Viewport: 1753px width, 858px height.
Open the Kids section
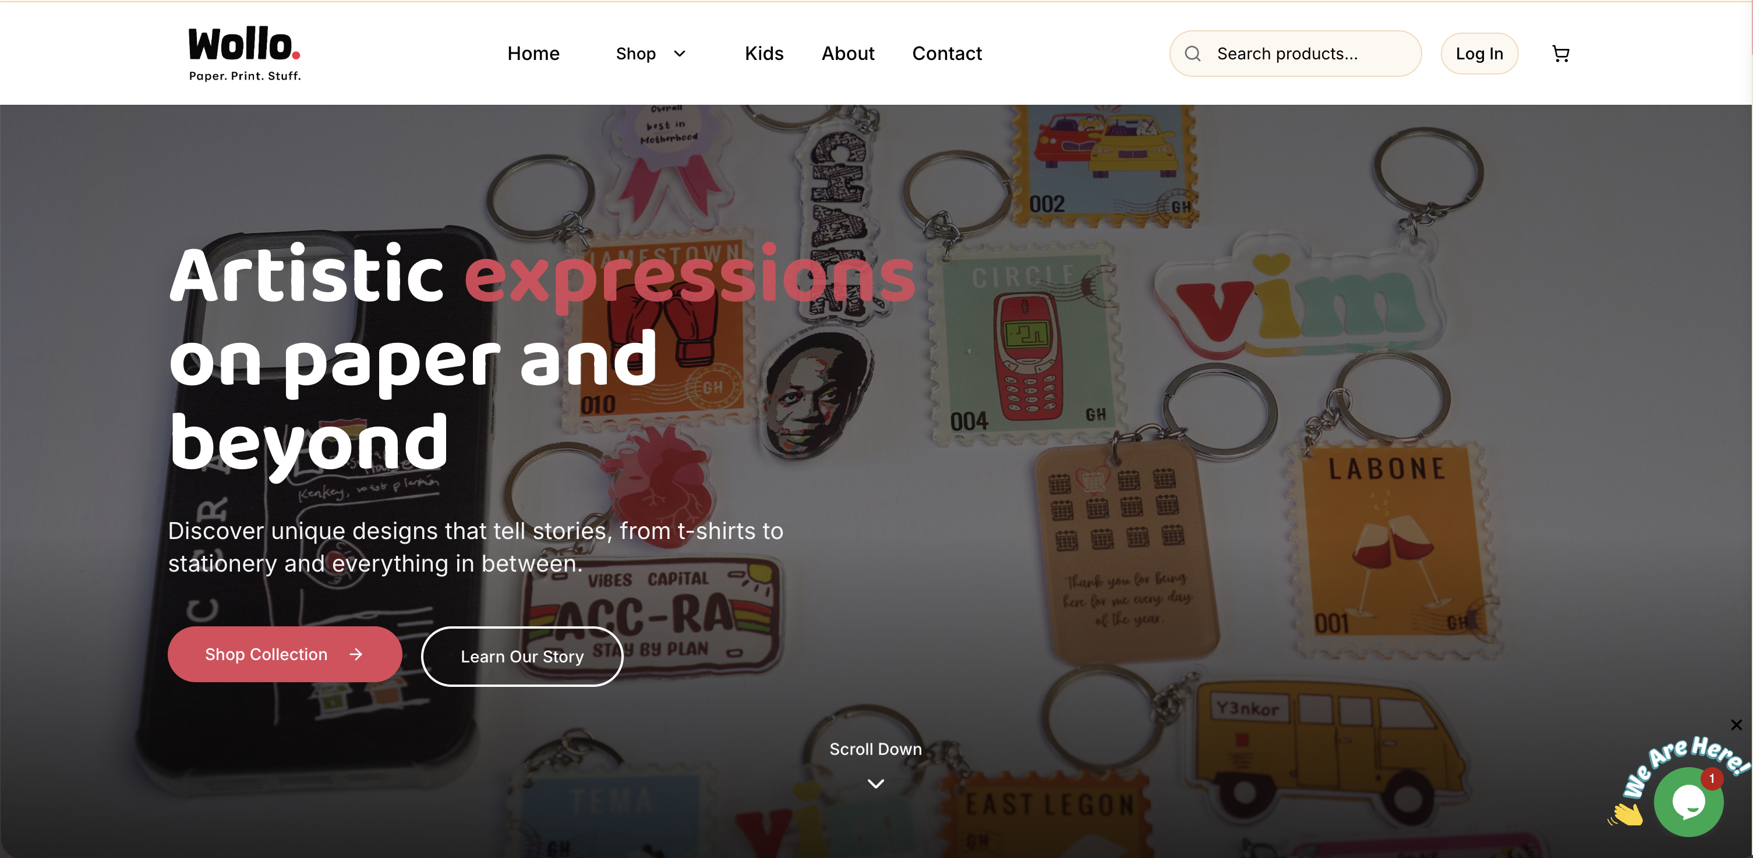(x=764, y=54)
